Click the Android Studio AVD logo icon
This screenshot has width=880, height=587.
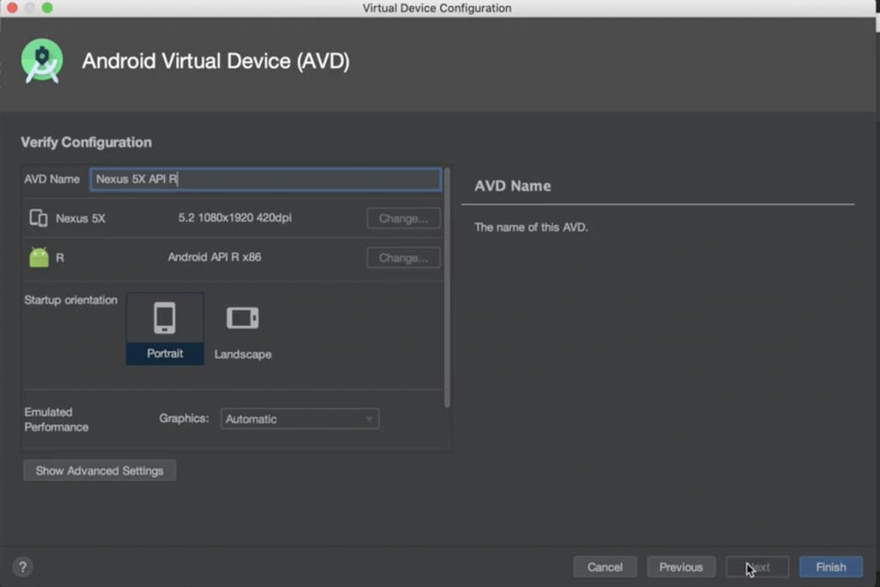coord(42,61)
